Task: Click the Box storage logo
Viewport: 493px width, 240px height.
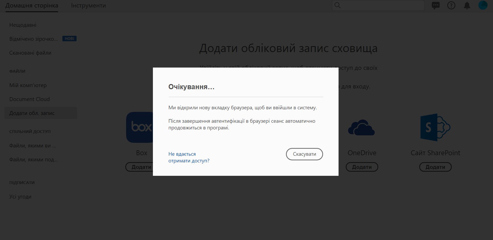Action: [139, 127]
